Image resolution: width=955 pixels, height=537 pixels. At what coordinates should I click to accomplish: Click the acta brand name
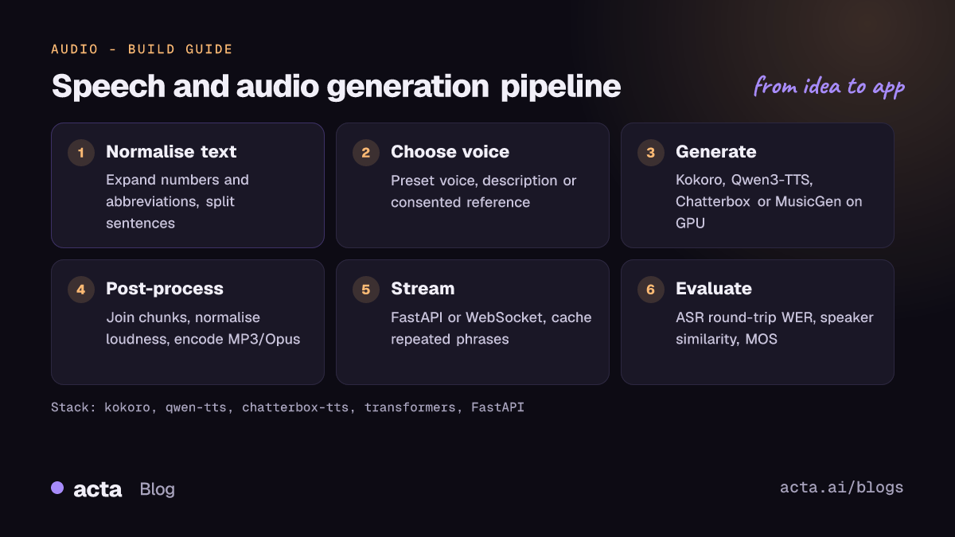(97, 489)
